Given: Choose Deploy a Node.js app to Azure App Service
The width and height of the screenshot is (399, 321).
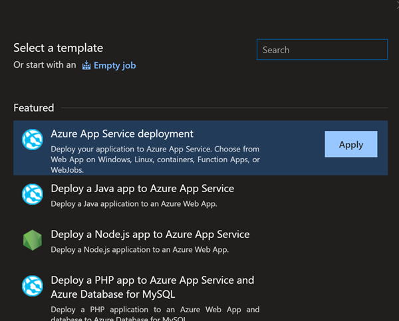Looking at the screenshot, I should [150, 235].
